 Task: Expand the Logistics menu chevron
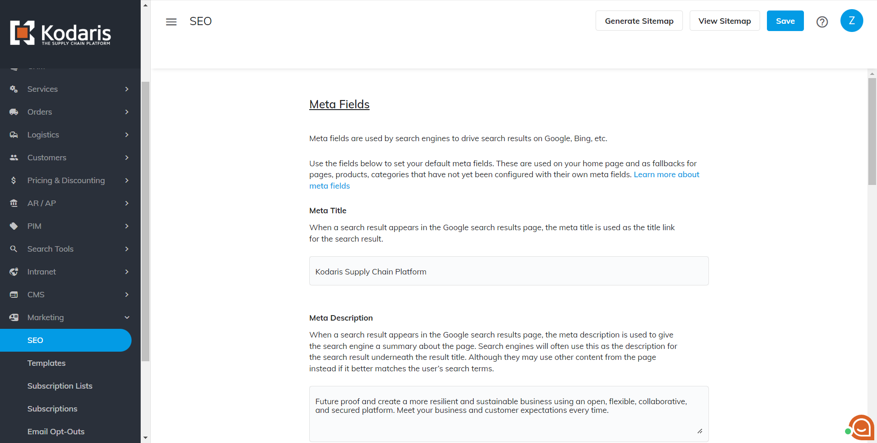point(127,135)
